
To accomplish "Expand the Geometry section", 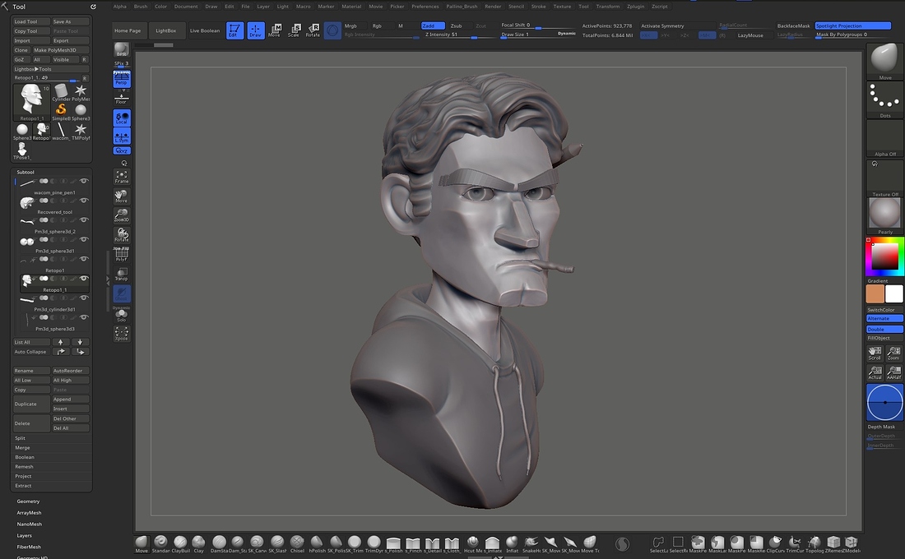I will (28, 501).
